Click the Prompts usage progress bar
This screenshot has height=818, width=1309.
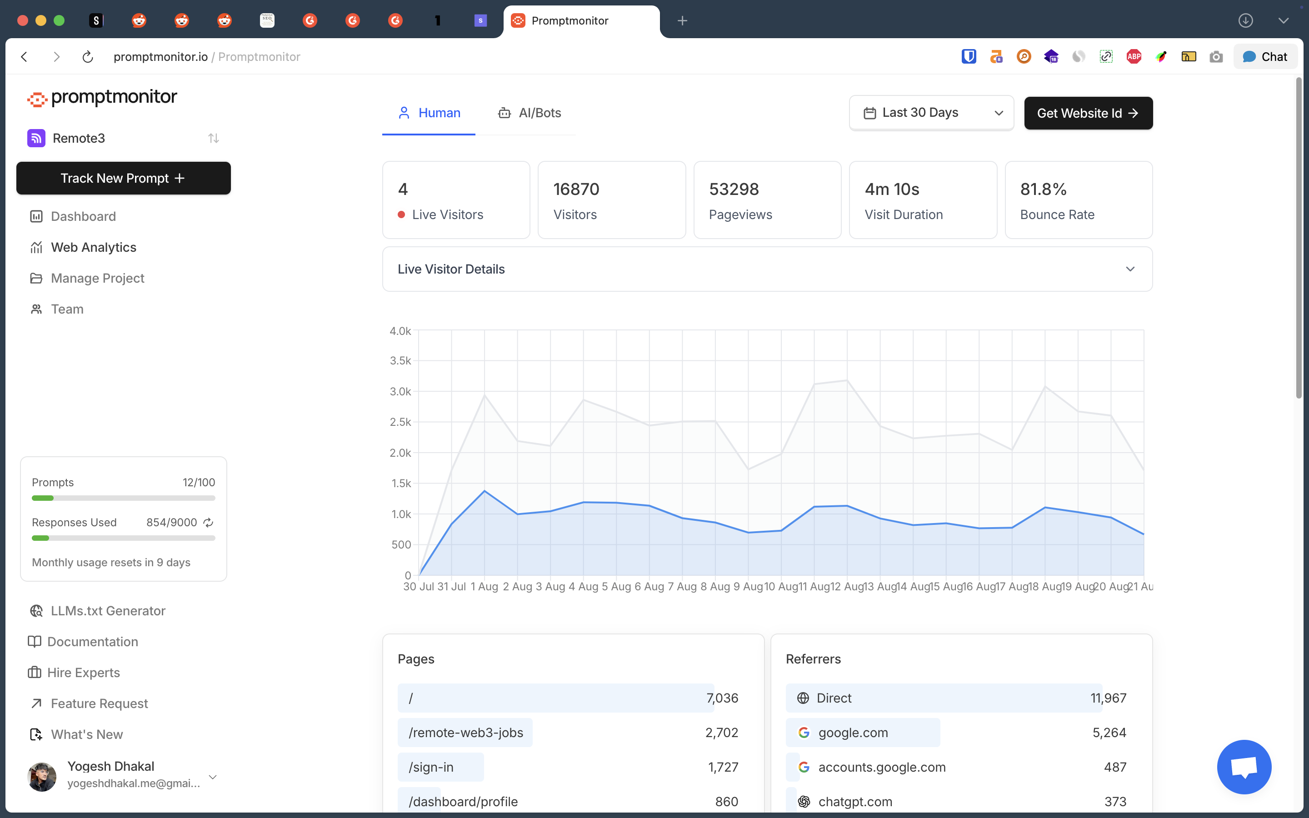coord(123,498)
